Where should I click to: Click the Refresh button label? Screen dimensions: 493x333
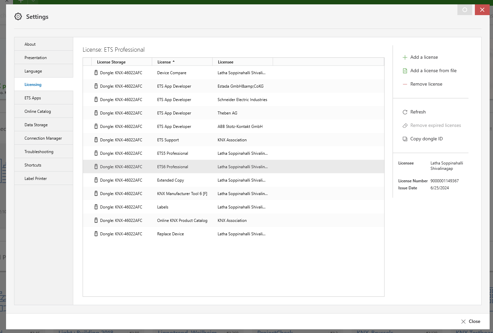click(418, 112)
